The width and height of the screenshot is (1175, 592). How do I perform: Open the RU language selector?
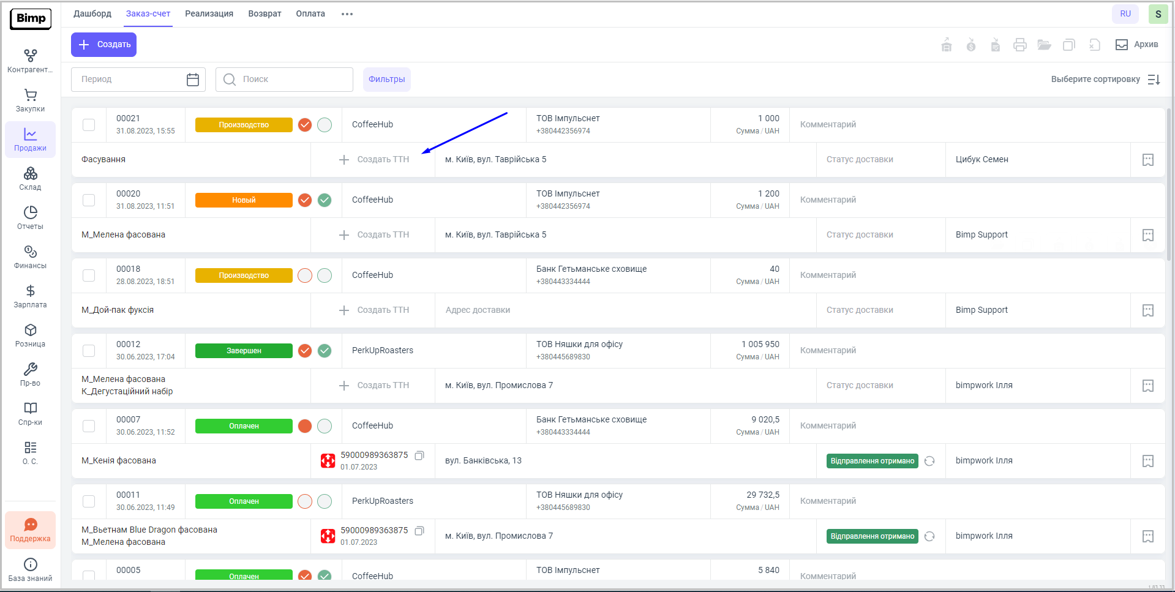(x=1125, y=14)
